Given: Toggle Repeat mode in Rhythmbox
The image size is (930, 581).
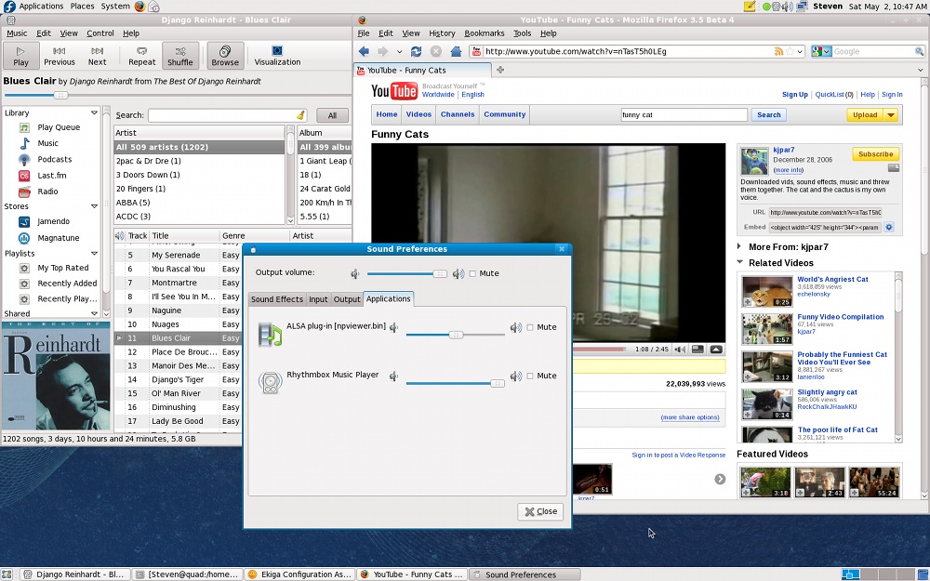Looking at the screenshot, I should click(141, 56).
